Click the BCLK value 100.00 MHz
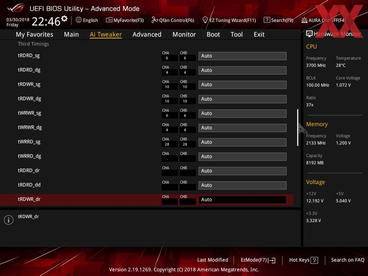Image resolution: width=368 pixels, height=276 pixels. [318, 85]
